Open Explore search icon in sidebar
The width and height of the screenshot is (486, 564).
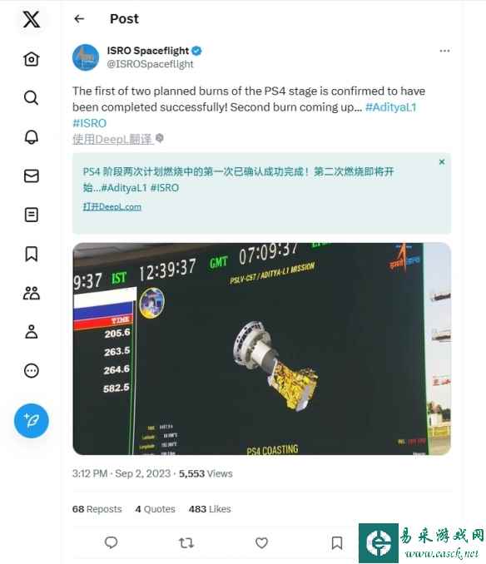[32, 97]
